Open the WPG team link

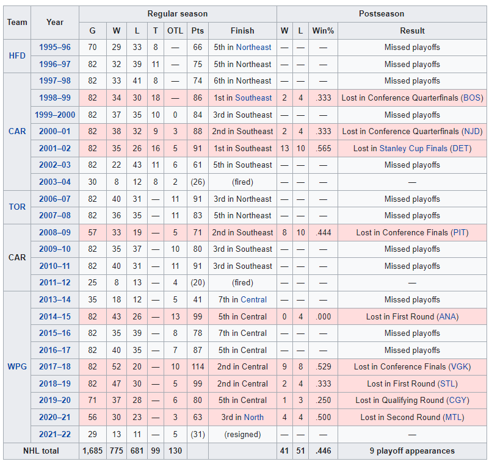(17, 366)
